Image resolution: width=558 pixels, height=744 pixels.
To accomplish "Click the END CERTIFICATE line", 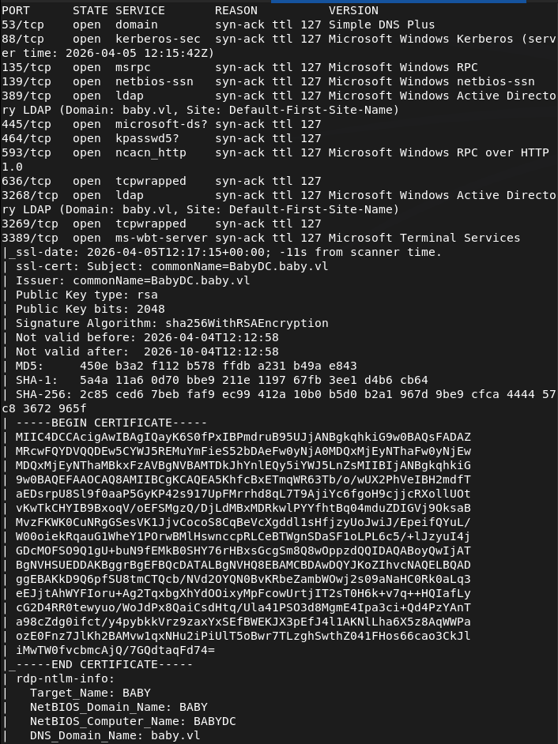I will pyautogui.click(x=104, y=665).
